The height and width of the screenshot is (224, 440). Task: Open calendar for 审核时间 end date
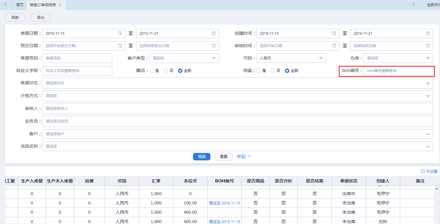[x=428, y=46]
